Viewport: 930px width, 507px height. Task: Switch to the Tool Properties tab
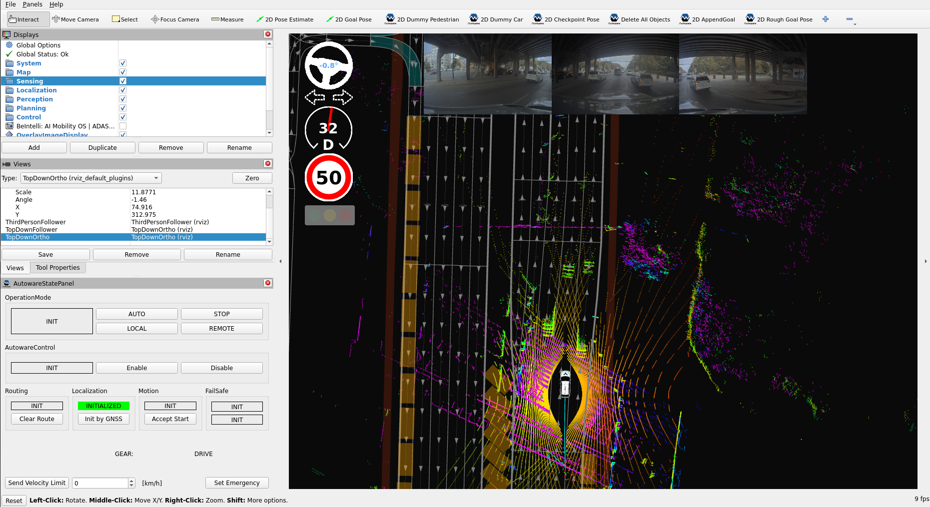point(57,268)
